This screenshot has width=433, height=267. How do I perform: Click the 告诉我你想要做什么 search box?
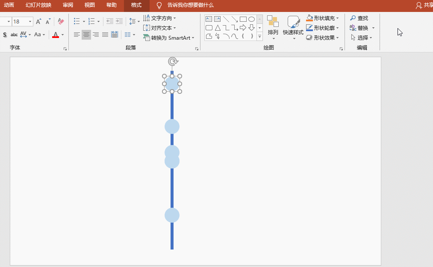point(190,5)
